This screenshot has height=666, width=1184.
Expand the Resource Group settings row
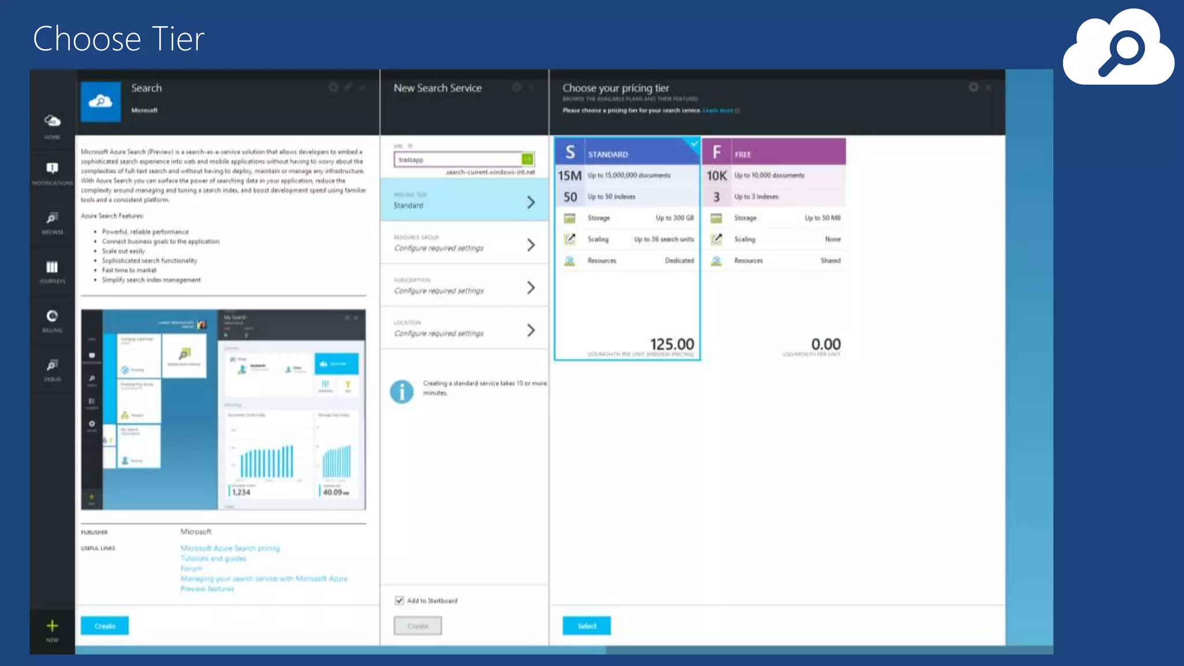pyautogui.click(x=464, y=243)
